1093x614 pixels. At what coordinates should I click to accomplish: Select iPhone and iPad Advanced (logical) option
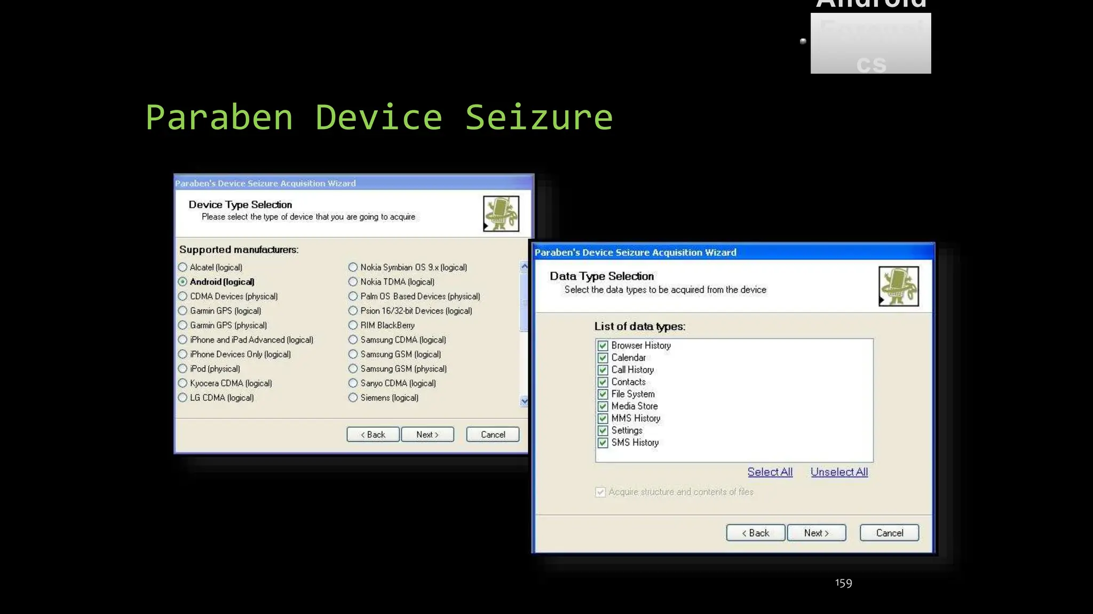point(183,340)
